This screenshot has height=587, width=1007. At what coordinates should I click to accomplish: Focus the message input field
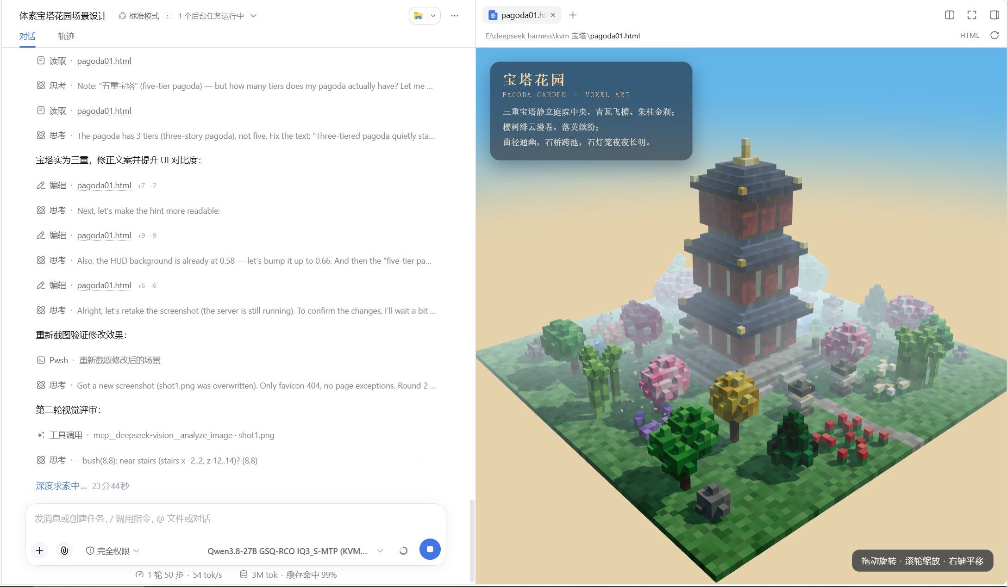[236, 519]
